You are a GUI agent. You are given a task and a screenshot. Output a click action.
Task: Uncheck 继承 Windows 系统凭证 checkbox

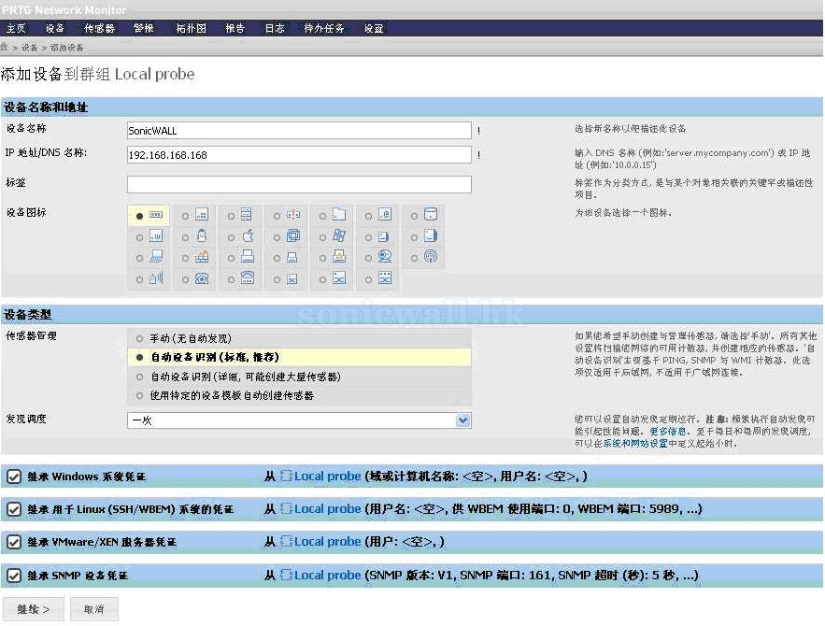(14, 477)
